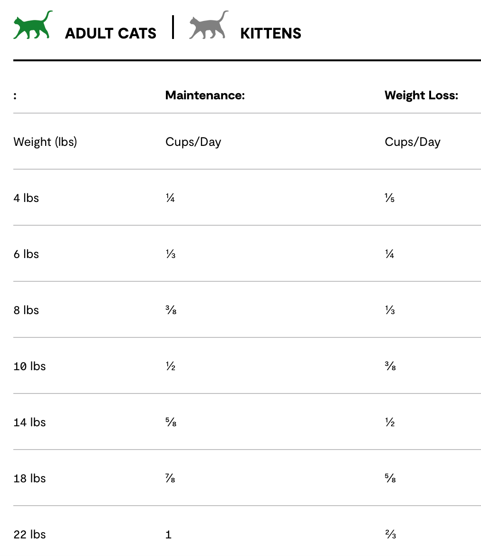Click the Maintenance column header
Viewport: 481px width, 556px height.
205,95
